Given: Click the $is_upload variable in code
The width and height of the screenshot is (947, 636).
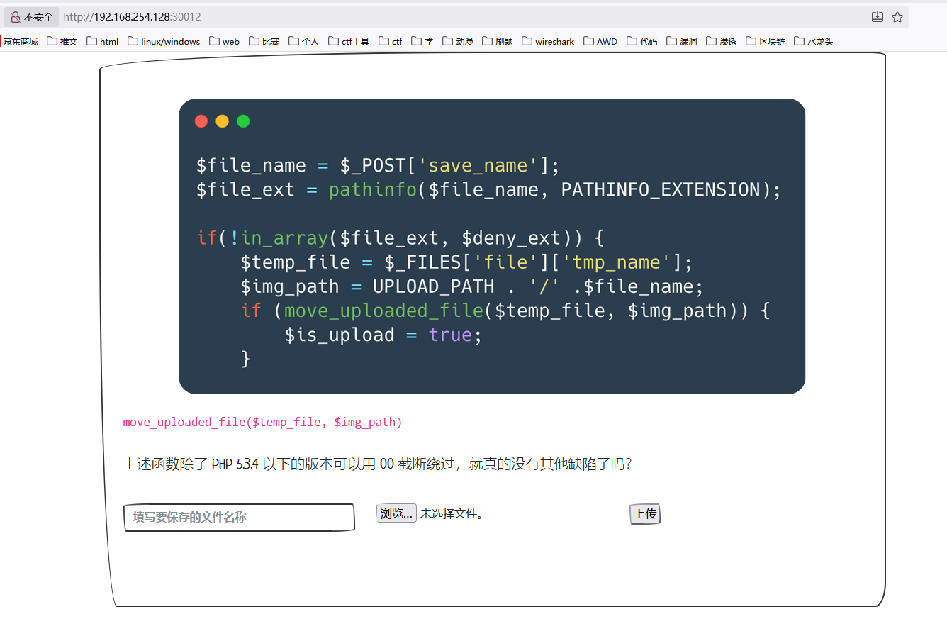Looking at the screenshot, I should pos(340,335).
